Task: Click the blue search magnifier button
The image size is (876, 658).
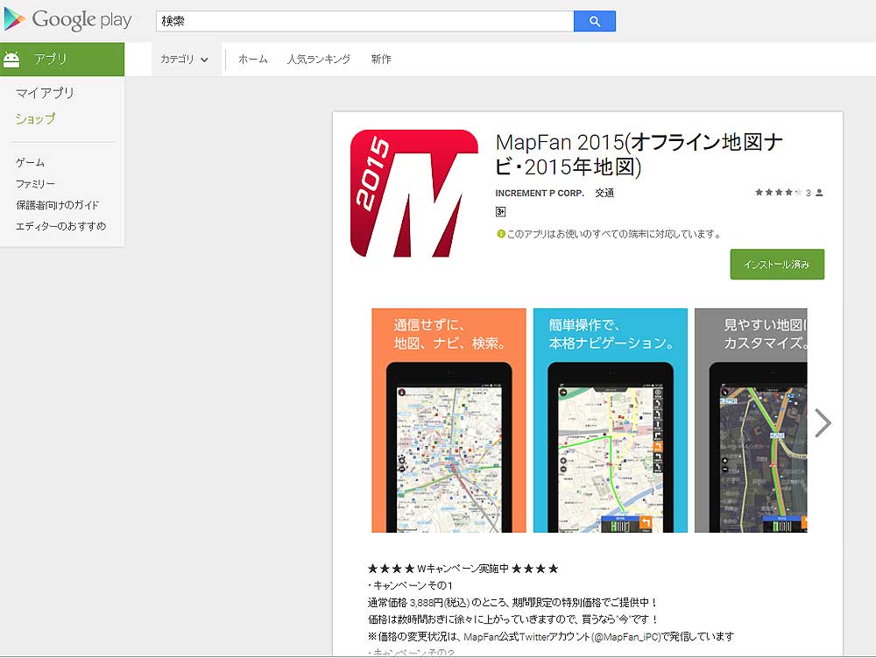Action: click(595, 21)
